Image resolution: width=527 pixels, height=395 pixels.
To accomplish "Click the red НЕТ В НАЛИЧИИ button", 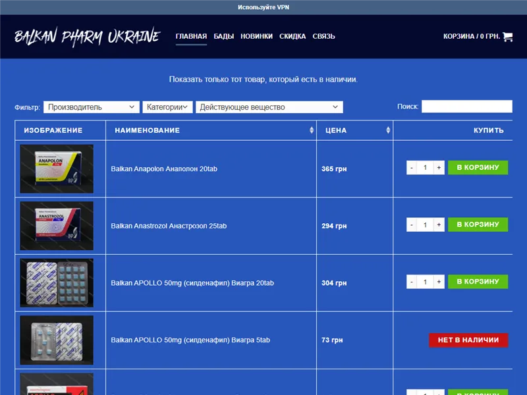I will [x=468, y=340].
